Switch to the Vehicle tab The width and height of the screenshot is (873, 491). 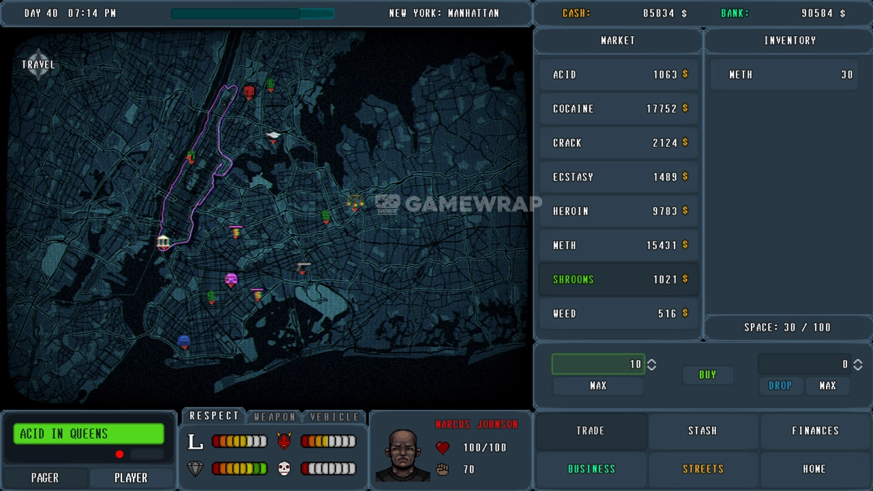[x=334, y=417]
